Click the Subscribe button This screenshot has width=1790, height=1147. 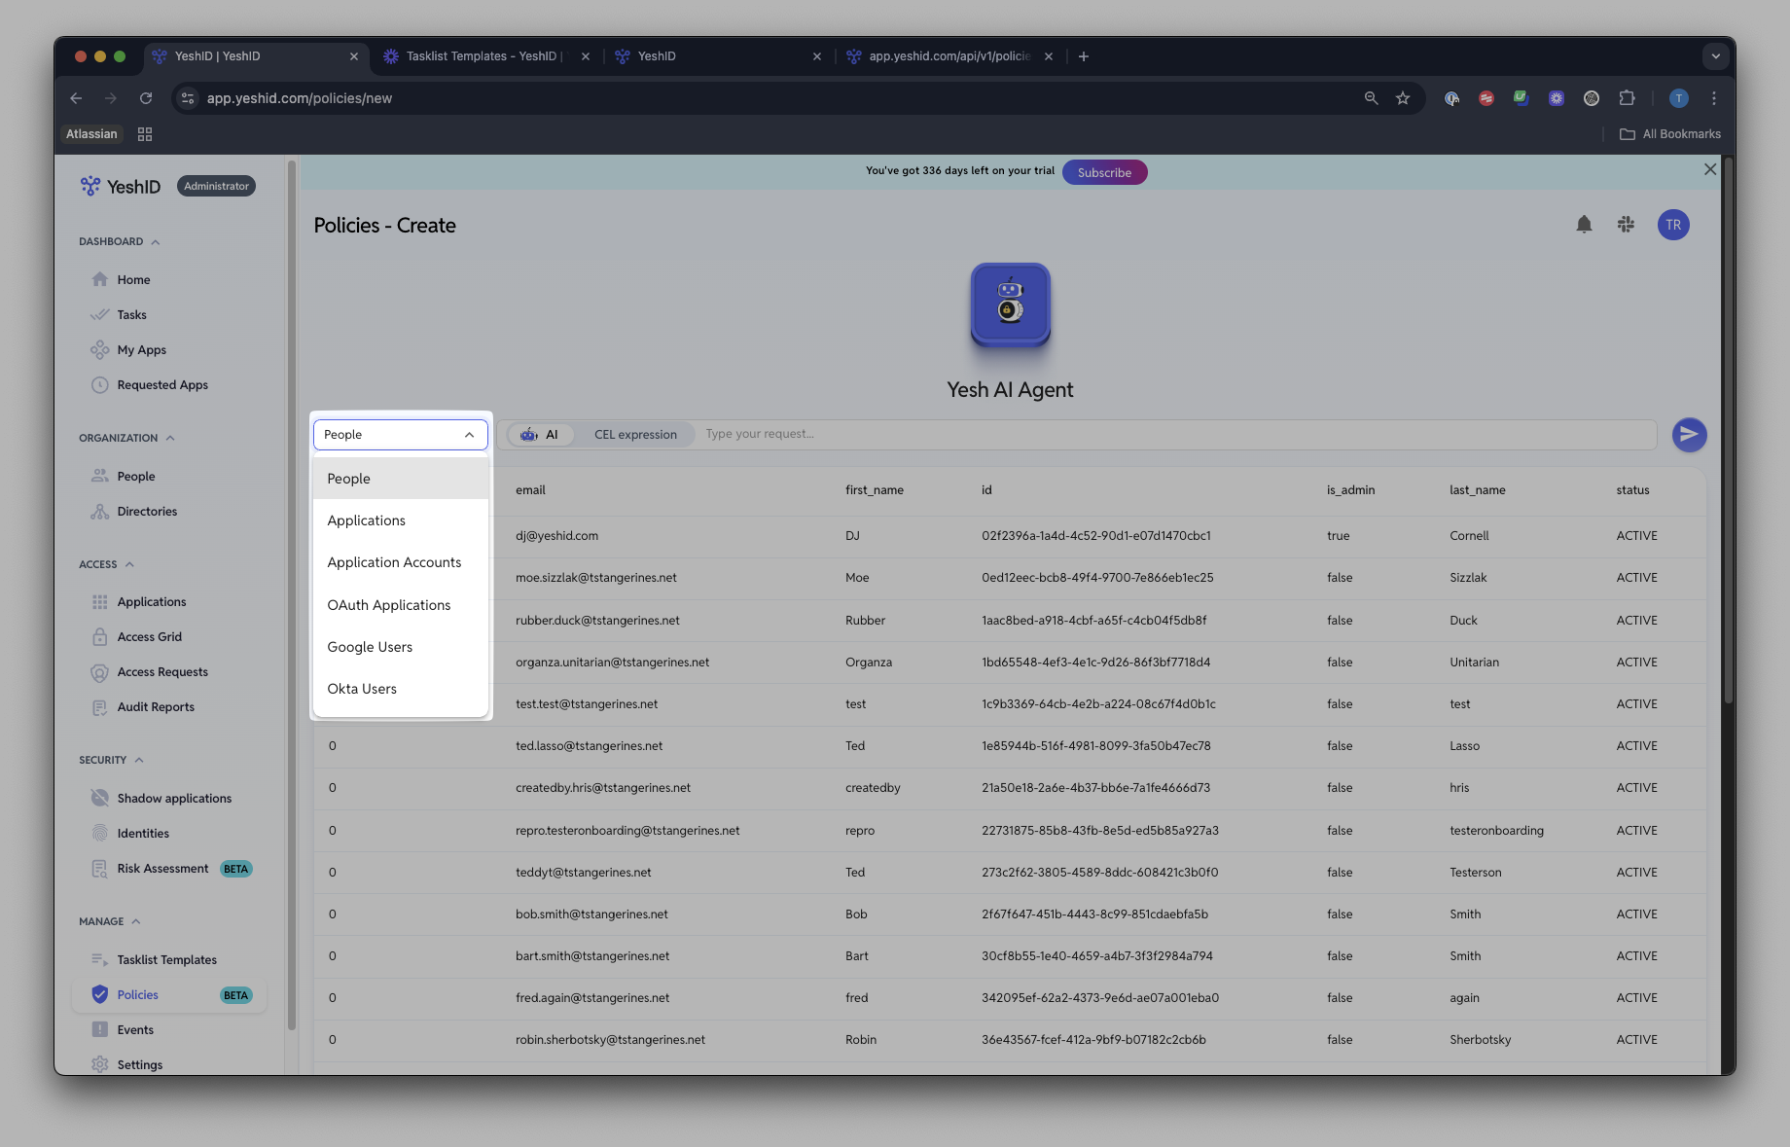pos(1104,172)
